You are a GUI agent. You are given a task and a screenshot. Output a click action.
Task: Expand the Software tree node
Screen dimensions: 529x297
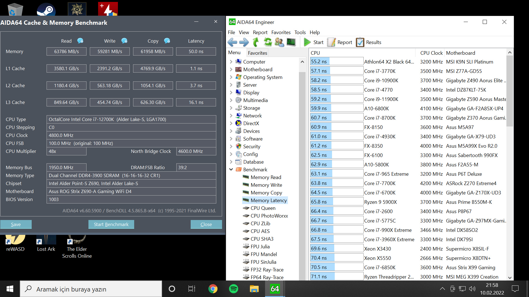pos(231,139)
